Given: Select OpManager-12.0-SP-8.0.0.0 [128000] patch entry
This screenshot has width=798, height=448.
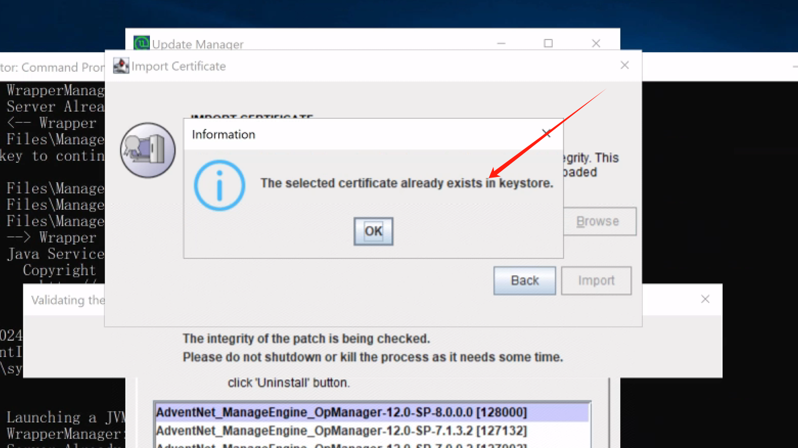Looking at the screenshot, I should click(372, 412).
